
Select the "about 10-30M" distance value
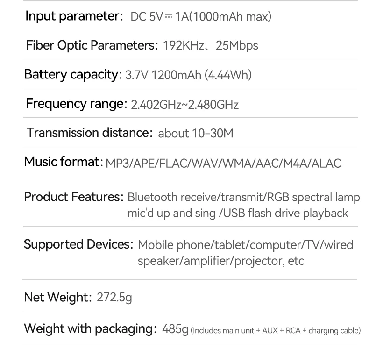point(196,134)
